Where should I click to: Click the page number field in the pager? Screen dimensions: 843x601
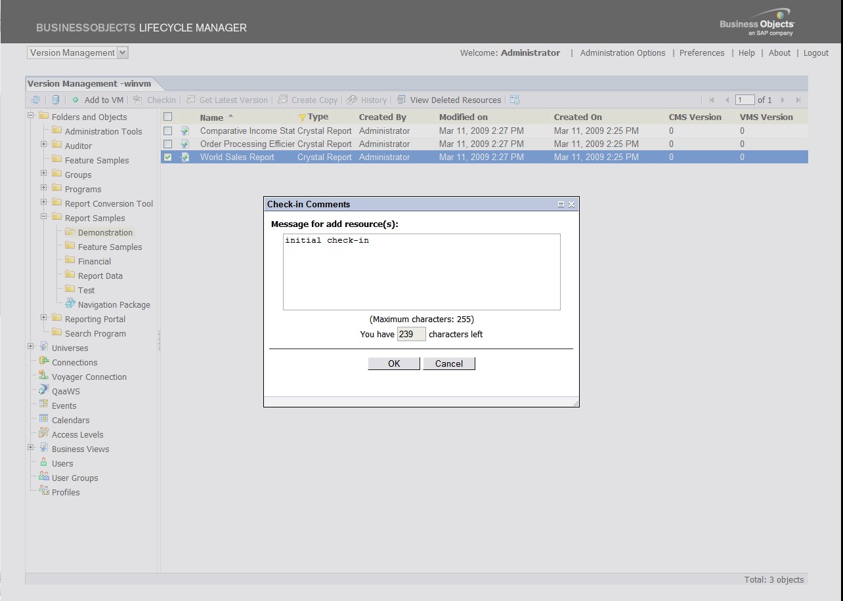coord(745,100)
